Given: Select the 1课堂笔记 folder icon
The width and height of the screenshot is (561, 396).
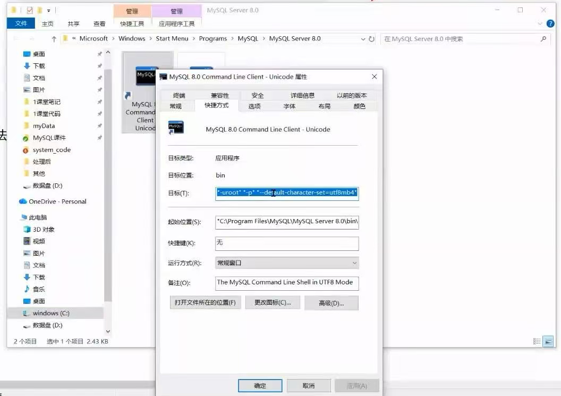Looking at the screenshot, I should (x=27, y=102).
